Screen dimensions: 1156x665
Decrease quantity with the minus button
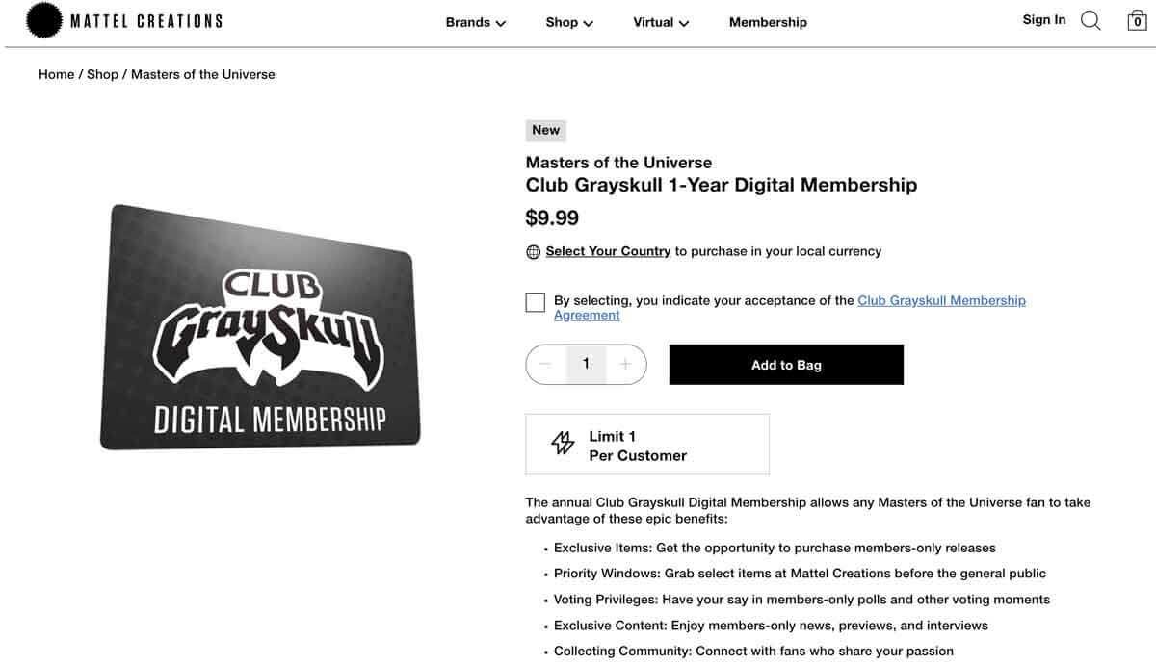pos(545,364)
